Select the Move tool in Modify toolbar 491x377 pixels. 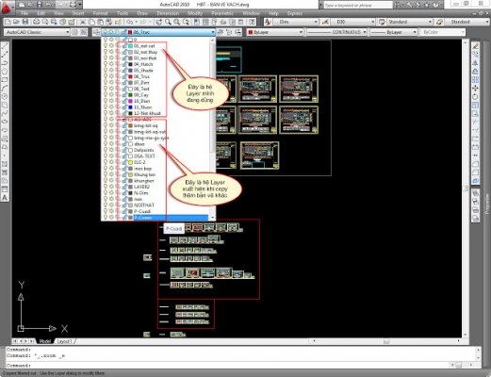[476, 89]
